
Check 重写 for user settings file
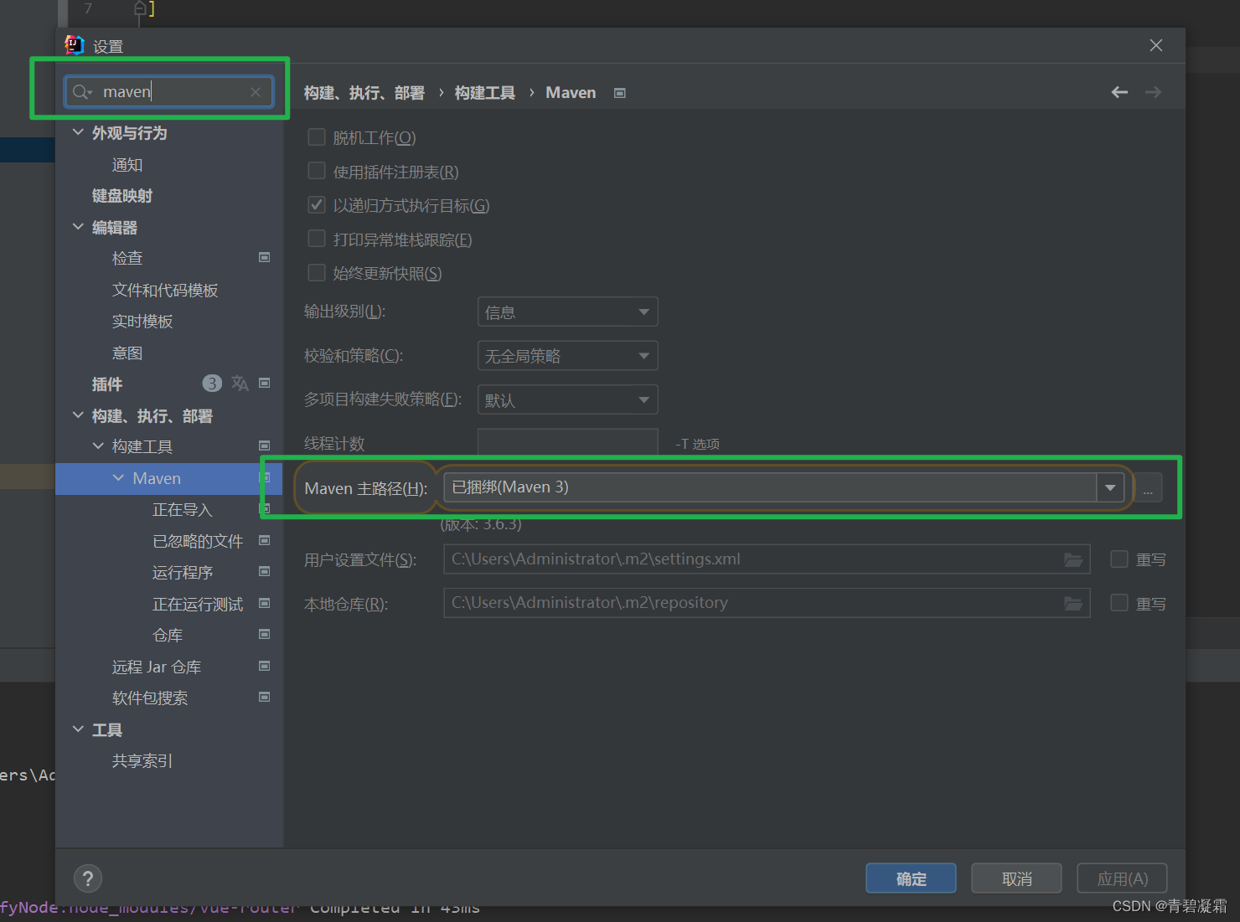tap(1119, 559)
